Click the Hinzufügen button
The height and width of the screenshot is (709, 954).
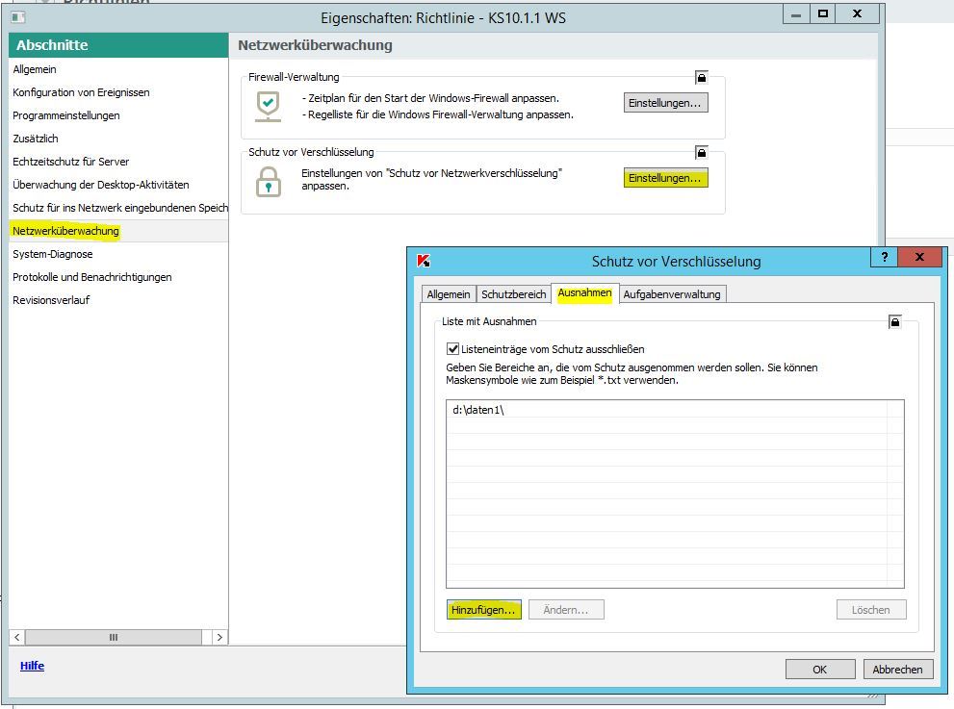(x=483, y=610)
